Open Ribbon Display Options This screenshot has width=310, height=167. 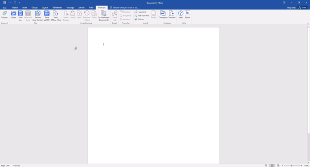284,3
